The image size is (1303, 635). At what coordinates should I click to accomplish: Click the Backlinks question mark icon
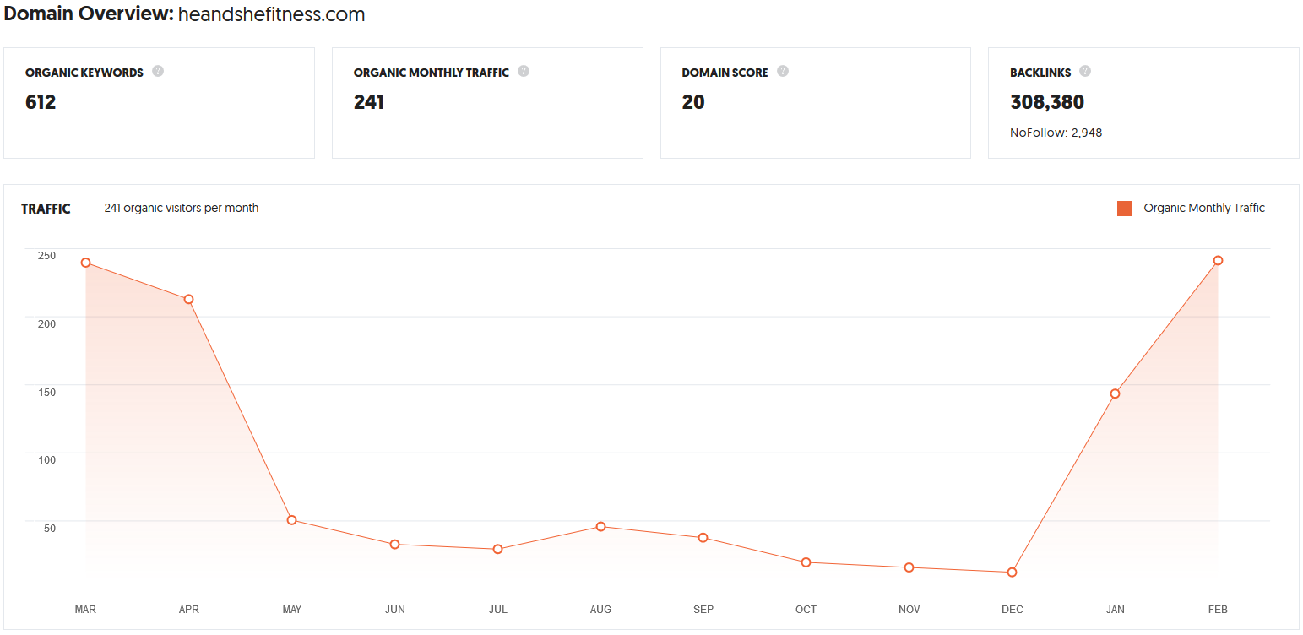(x=1085, y=72)
